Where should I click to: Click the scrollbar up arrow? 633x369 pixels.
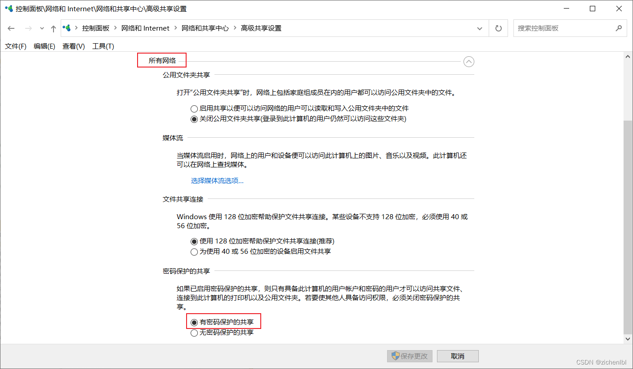click(x=628, y=56)
